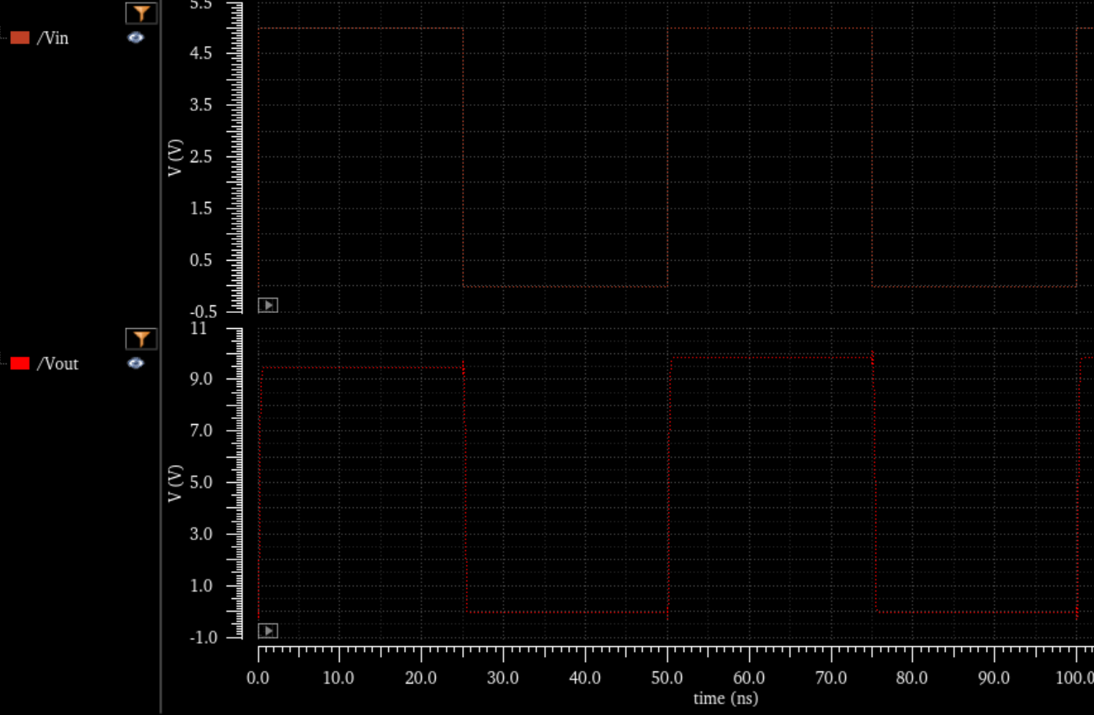The image size is (1094, 715).
Task: Expand the arrow box in the /Vout plot
Action: click(268, 631)
